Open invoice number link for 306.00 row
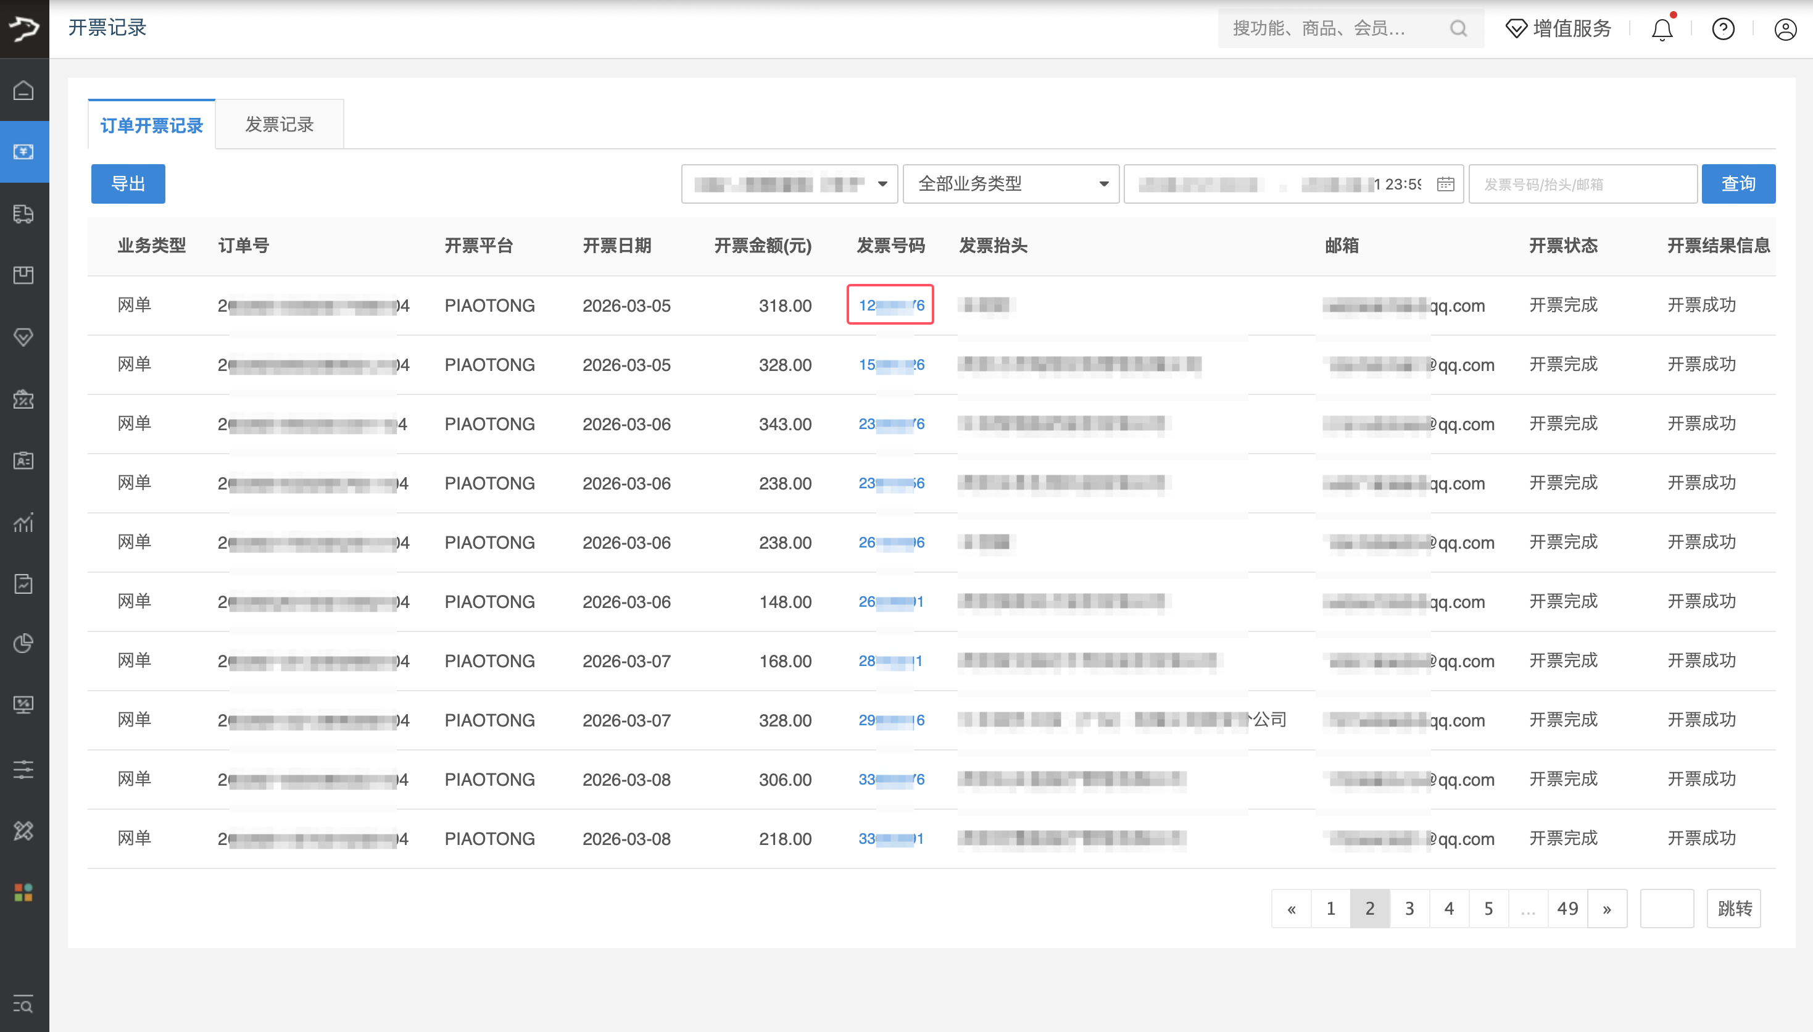This screenshot has height=1032, width=1813. pos(890,780)
